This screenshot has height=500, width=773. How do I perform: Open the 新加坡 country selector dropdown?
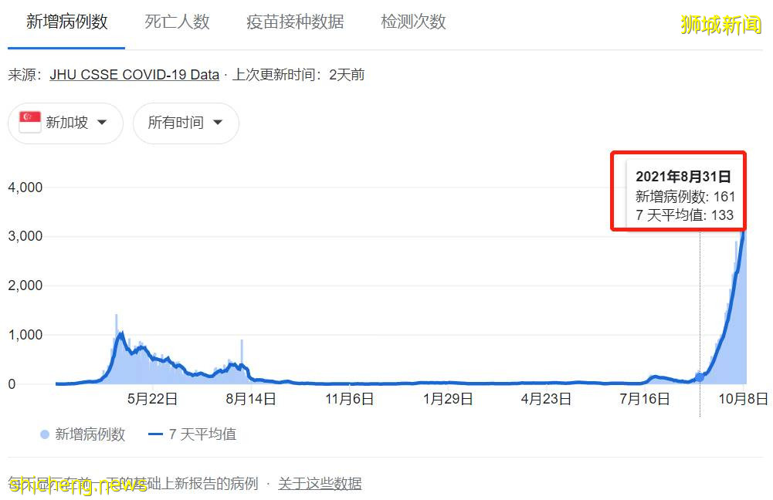coord(66,123)
